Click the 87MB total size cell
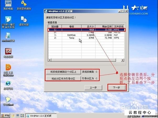The width and height of the screenshot is (158, 118). (x=89, y=38)
